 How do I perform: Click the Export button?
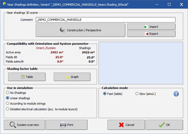151,34
